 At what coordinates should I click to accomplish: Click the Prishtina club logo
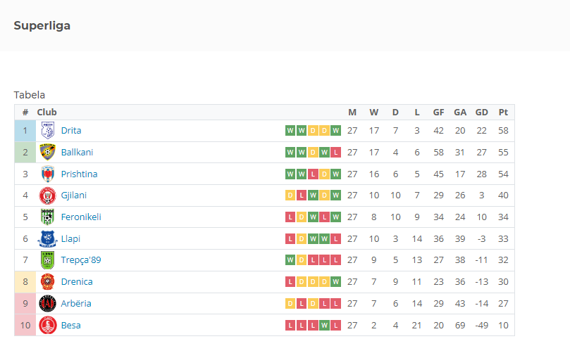pyautogui.click(x=48, y=174)
